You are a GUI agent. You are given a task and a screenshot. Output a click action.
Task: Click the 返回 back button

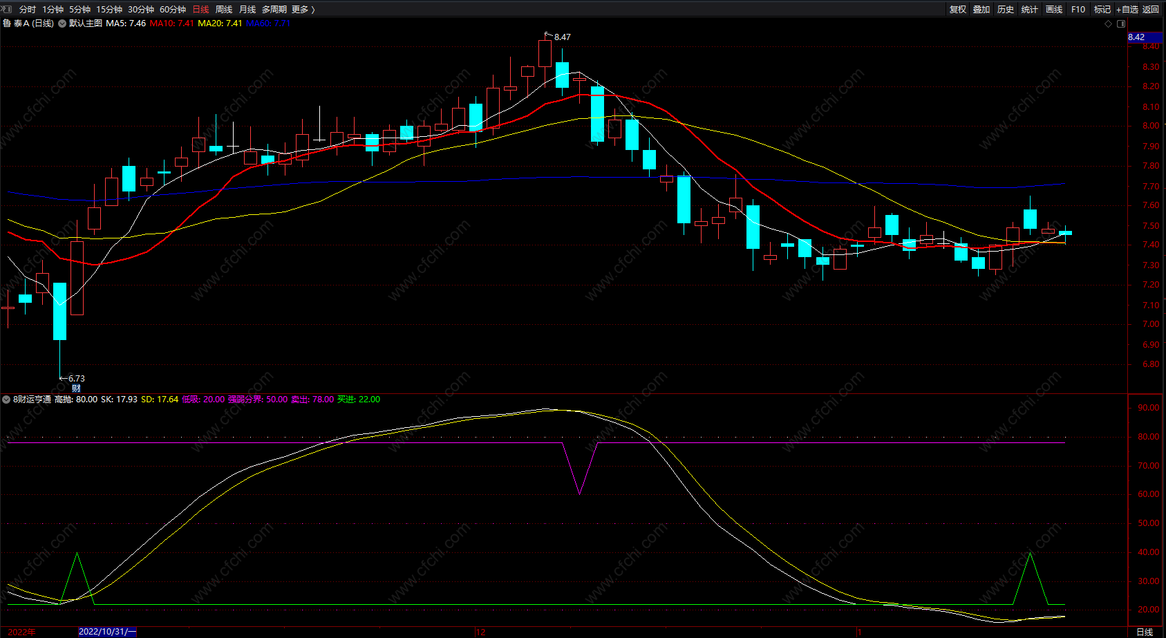[x=1151, y=10]
